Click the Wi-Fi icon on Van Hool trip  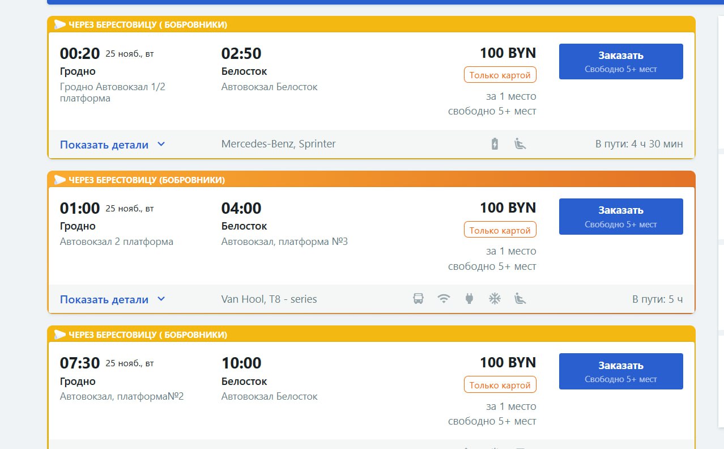coord(444,299)
